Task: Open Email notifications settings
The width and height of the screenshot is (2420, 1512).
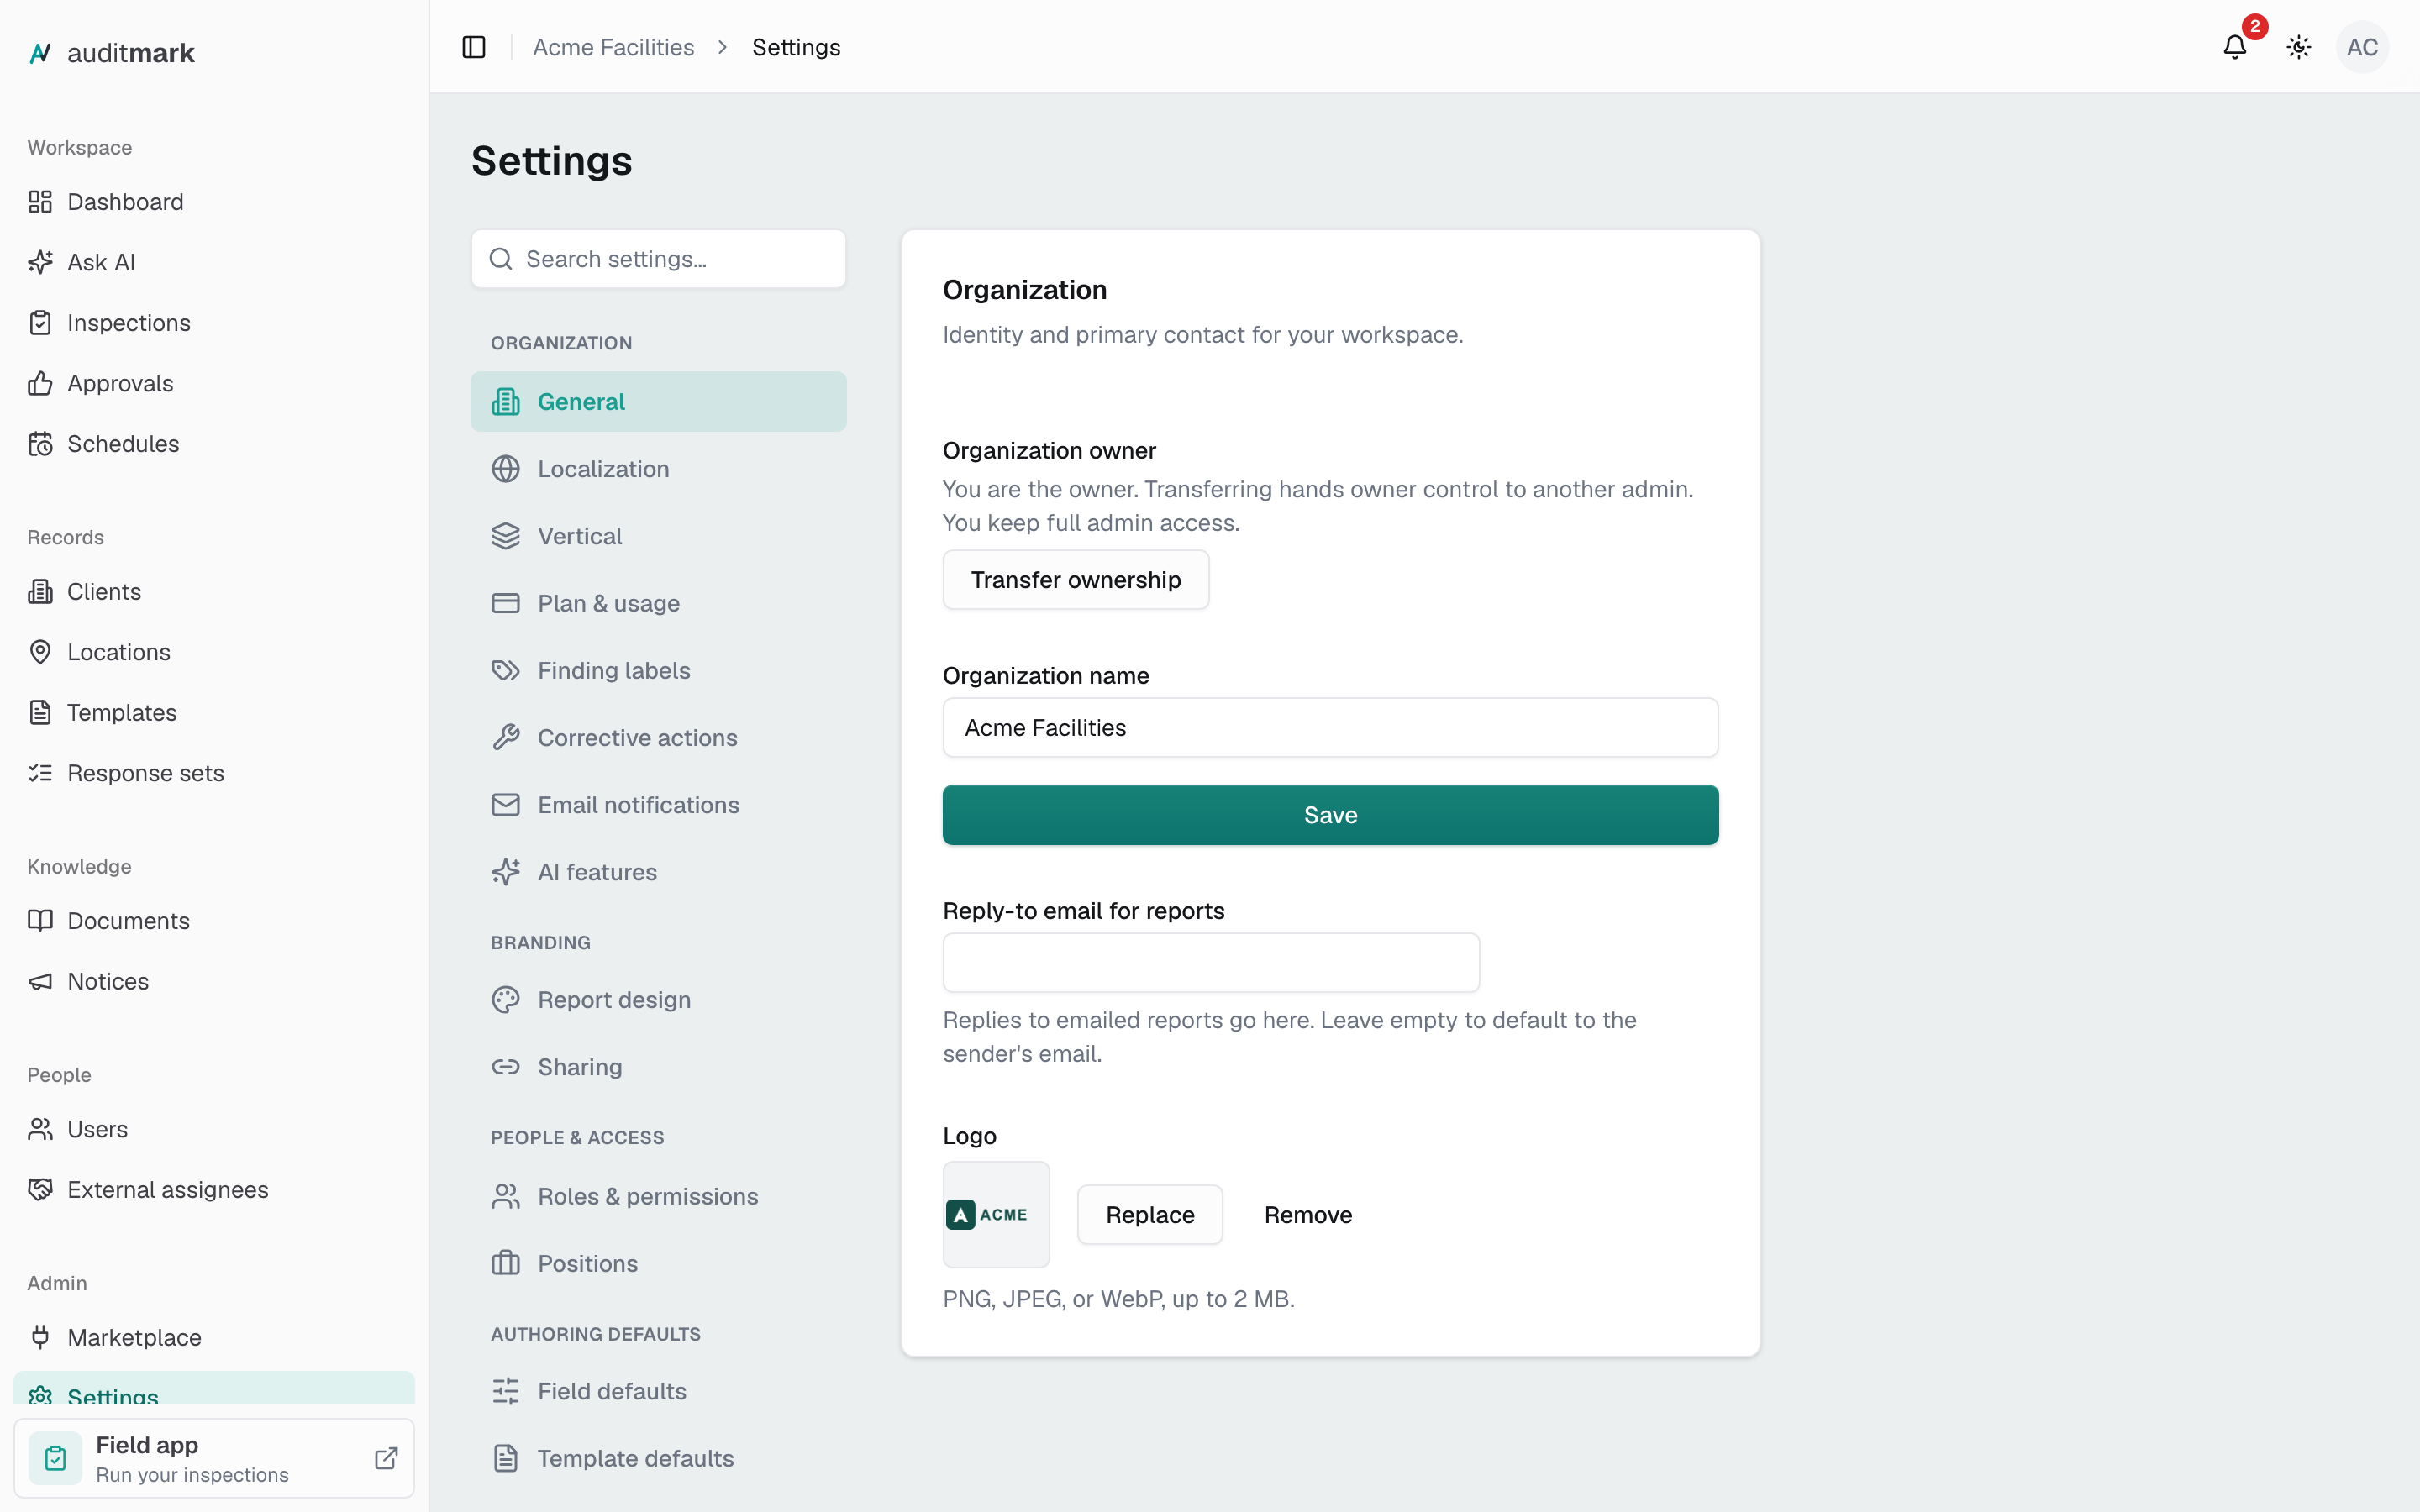Action: pyautogui.click(x=658, y=805)
